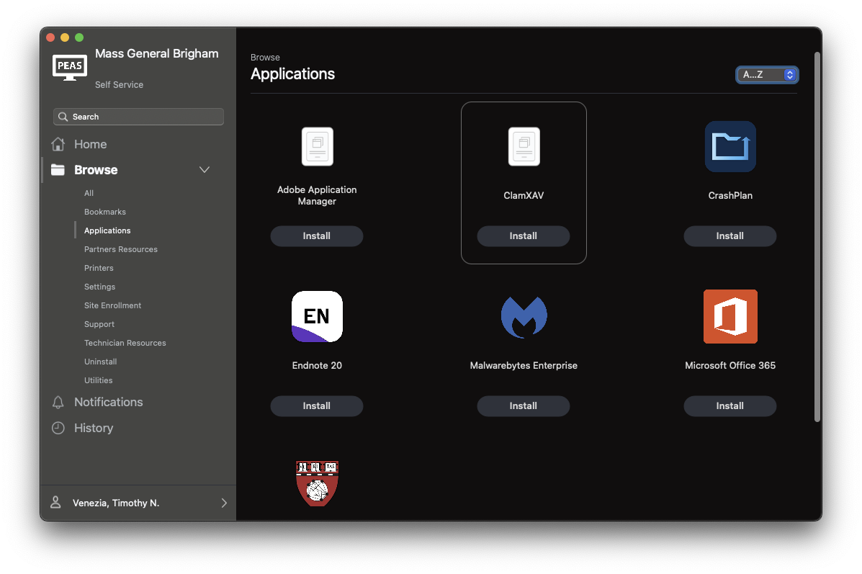The image size is (862, 574).
Task: Click the Browse folder icon
Action: (58, 170)
